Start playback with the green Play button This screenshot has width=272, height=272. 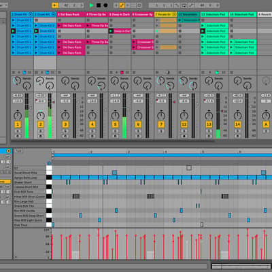[92, 5]
